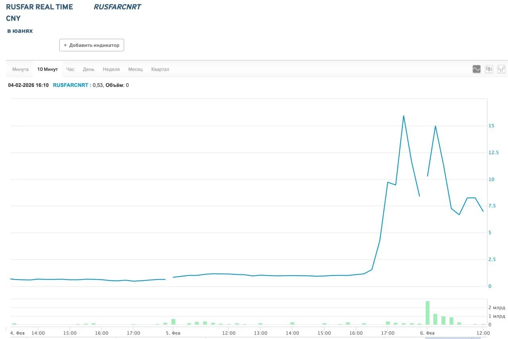Click the RUSFARCNRT : 0,53 value readout

tap(78, 85)
